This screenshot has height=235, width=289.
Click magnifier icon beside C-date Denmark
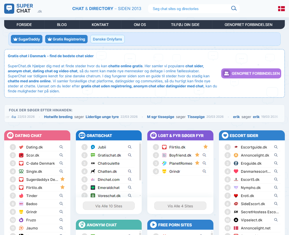[x=61, y=163]
